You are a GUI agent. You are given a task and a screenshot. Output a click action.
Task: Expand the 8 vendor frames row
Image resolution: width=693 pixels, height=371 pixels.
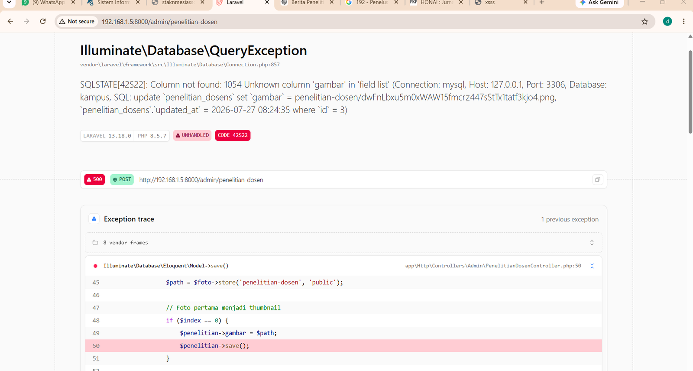[343, 243]
